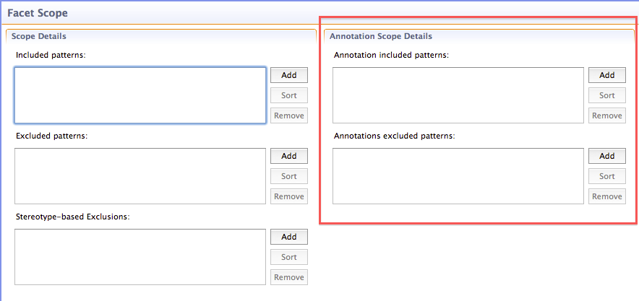The width and height of the screenshot is (639, 301).
Task: Click Remove button beside Excluded patterns list
Action: [289, 196]
